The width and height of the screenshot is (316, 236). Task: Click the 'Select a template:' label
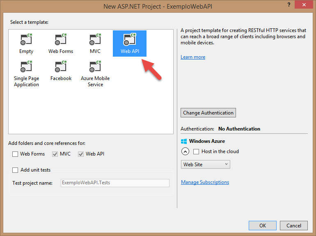(x=29, y=22)
